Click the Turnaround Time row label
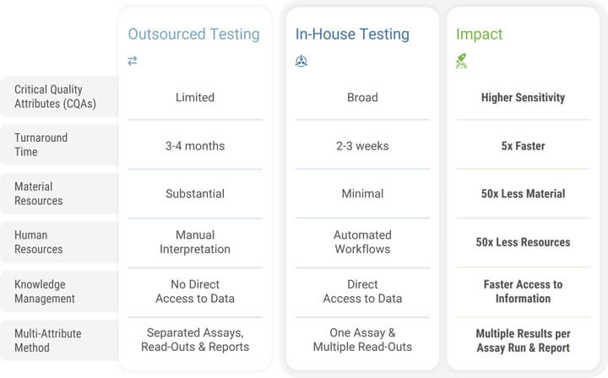The height and width of the screenshot is (378, 608). (41, 145)
